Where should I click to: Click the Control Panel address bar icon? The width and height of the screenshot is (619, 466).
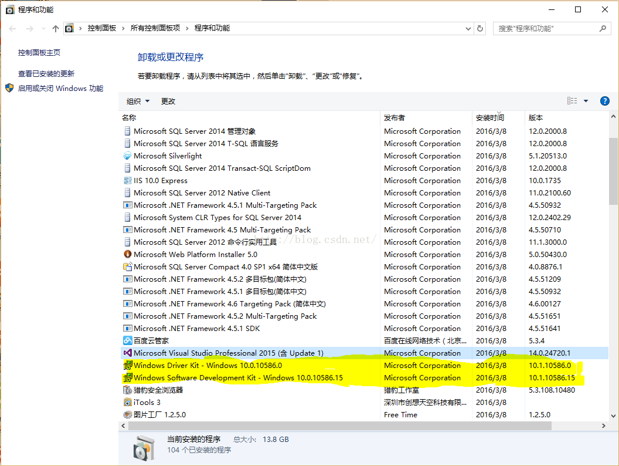point(70,28)
